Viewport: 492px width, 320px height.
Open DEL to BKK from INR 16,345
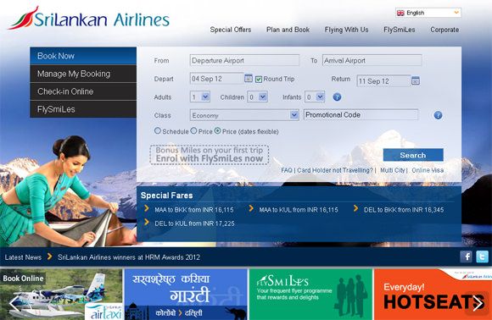coord(404,210)
